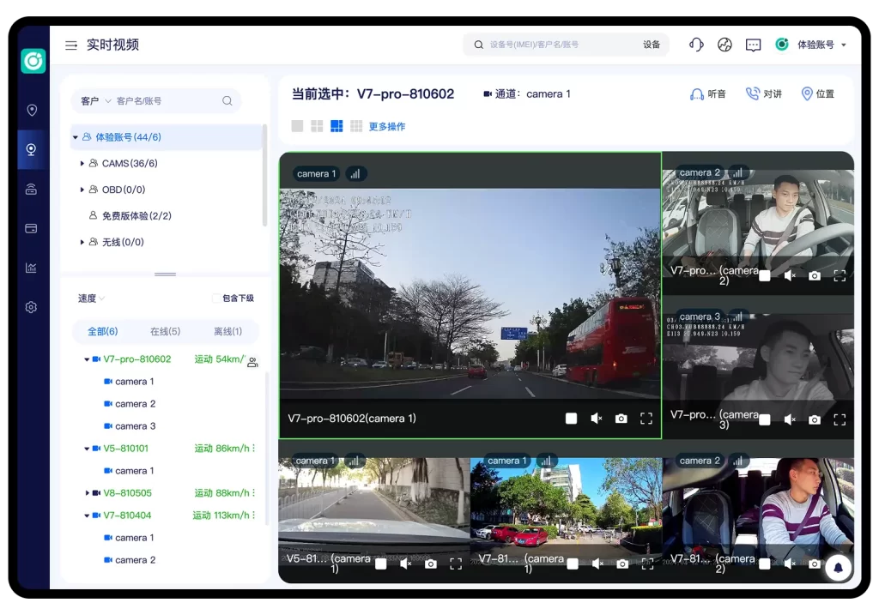Unmute audio on main camera 1 video
This screenshot has height=615, width=879.
[596, 419]
